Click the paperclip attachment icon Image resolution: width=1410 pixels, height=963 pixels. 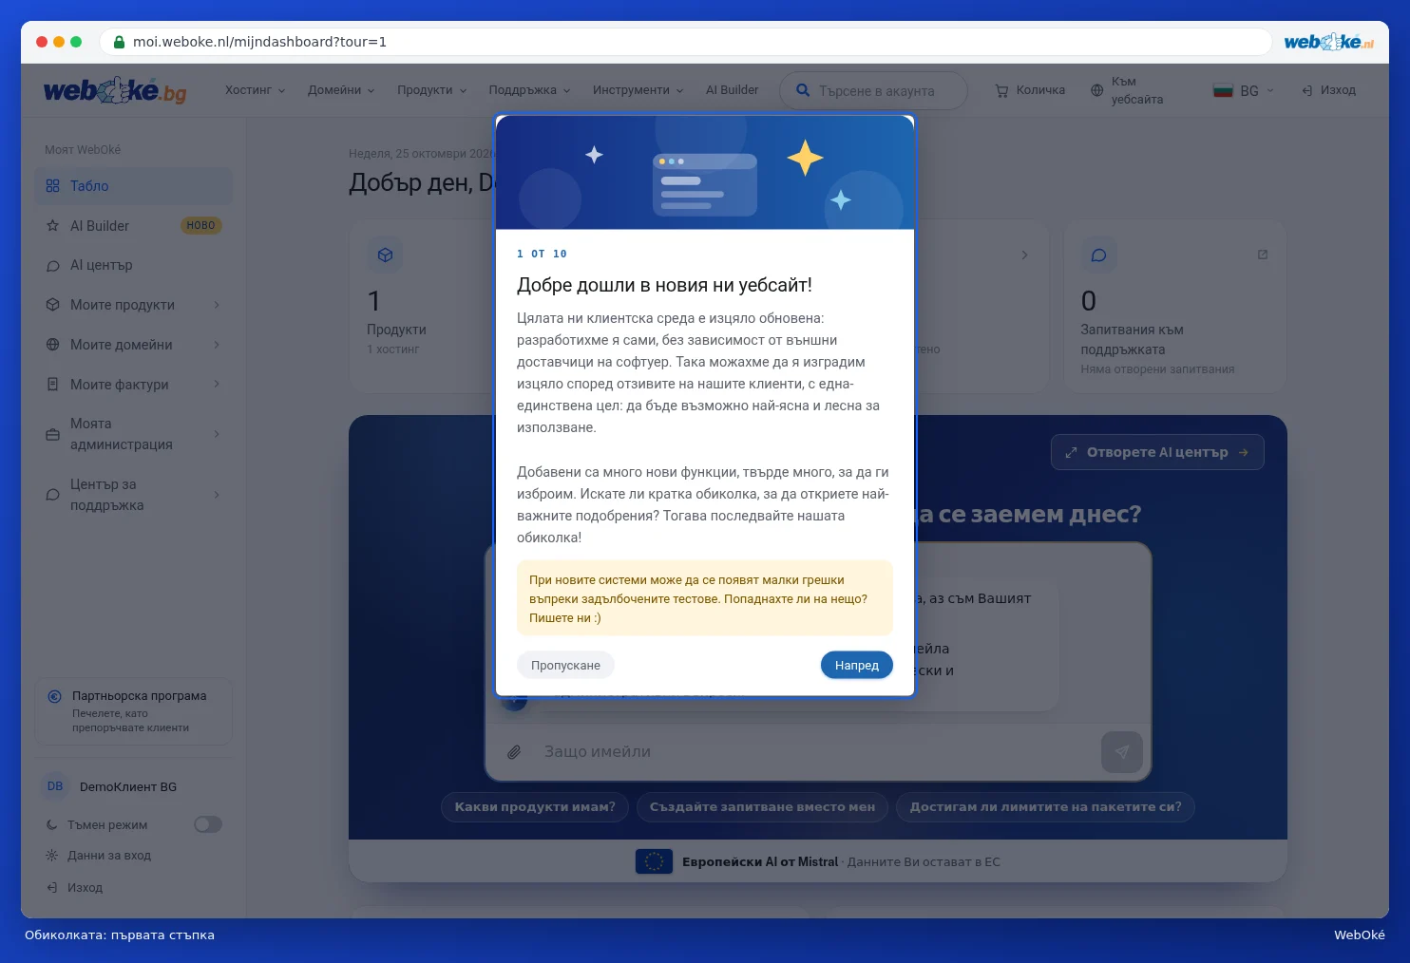pyautogui.click(x=514, y=752)
